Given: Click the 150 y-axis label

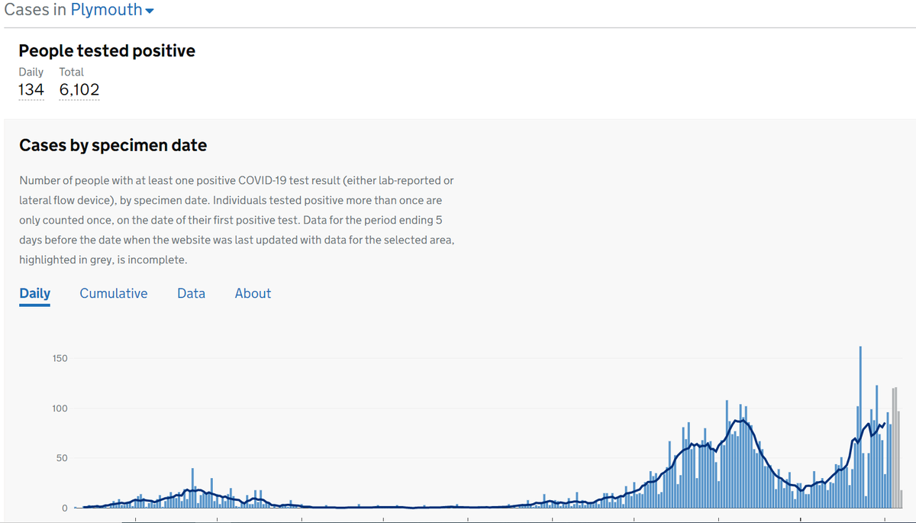Looking at the screenshot, I should (60, 358).
